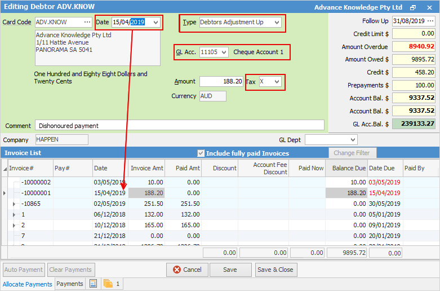Click Credit $ value 458.20
The image size is (440, 291).
point(414,73)
